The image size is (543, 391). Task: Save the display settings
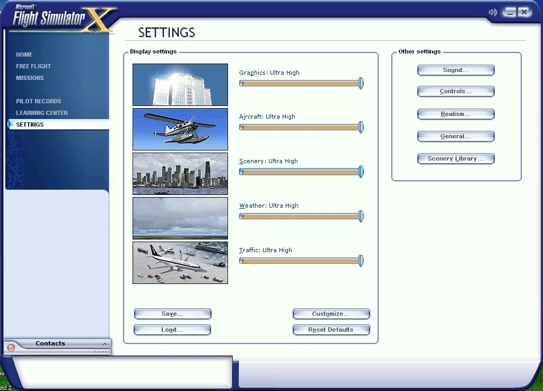(172, 314)
